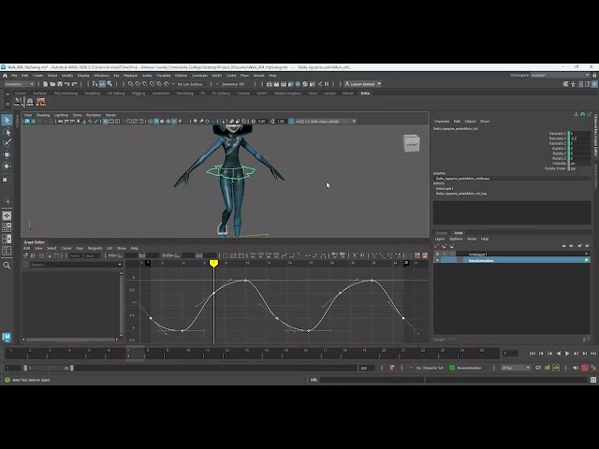
Task: Go to the end of playback range
Action: [x=592, y=354]
